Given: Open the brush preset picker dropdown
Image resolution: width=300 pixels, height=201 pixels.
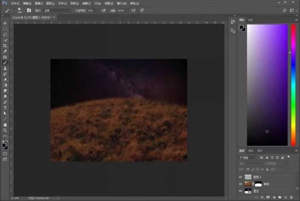Looking at the screenshot, I should pos(20,10).
